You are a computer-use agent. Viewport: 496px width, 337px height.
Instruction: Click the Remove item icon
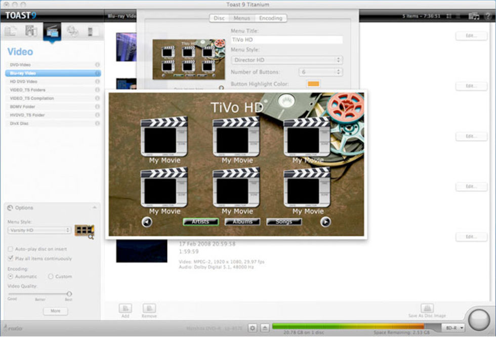tap(149, 308)
